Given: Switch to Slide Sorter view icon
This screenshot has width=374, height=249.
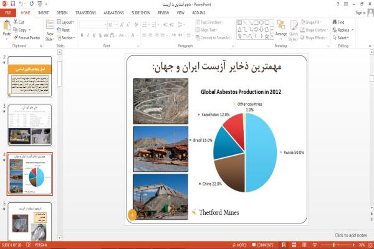Looking at the screenshot, I should 294,245.
